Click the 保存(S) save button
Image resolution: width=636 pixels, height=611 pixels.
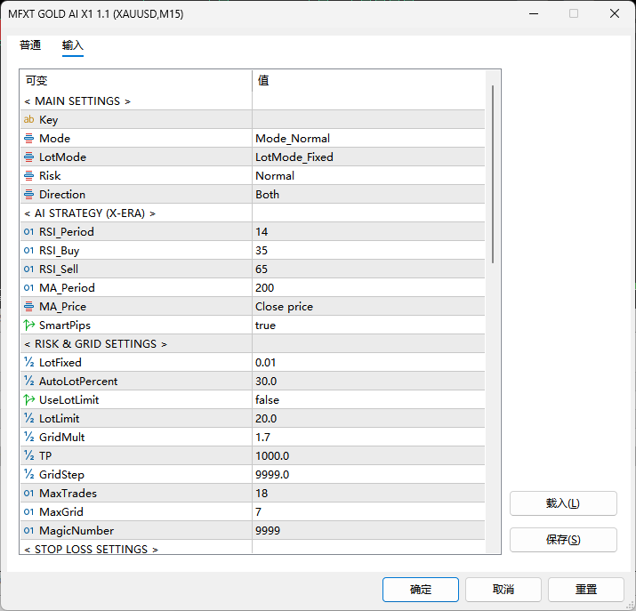click(x=562, y=540)
